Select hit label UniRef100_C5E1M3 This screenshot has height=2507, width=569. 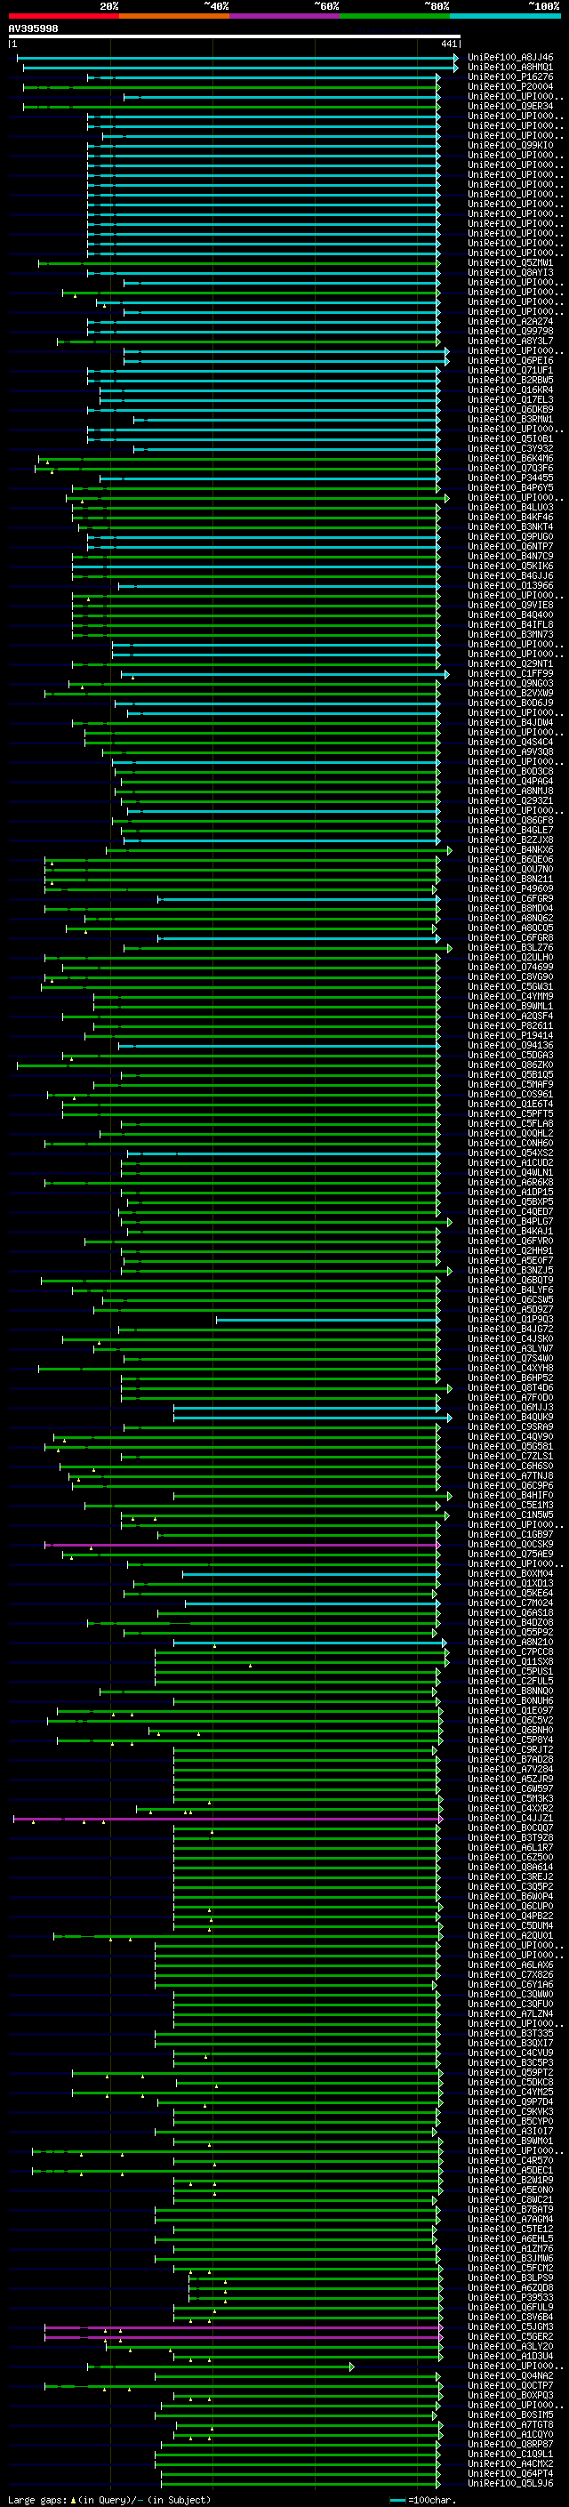click(x=510, y=1506)
